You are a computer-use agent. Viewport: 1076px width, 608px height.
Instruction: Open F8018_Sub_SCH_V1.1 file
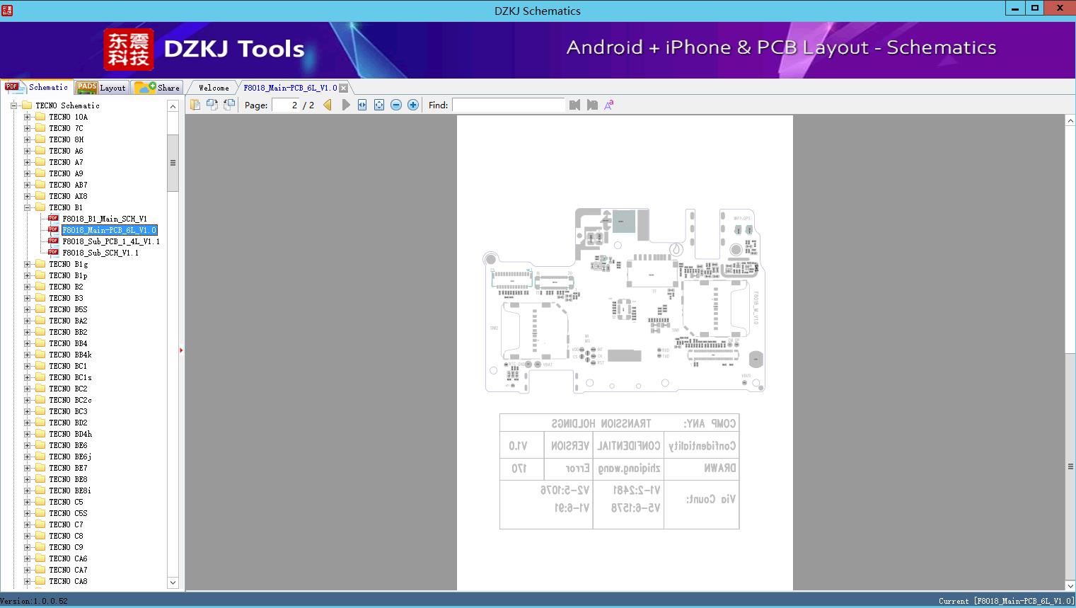(100, 253)
